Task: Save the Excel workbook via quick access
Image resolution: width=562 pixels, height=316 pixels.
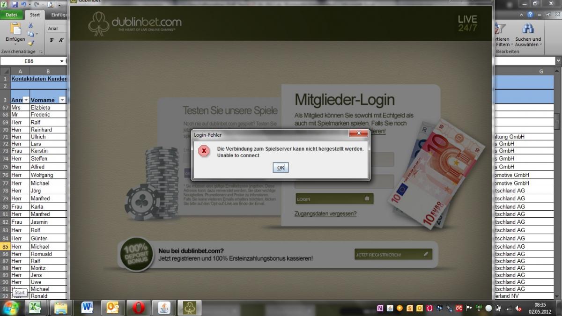Action: click(x=15, y=5)
